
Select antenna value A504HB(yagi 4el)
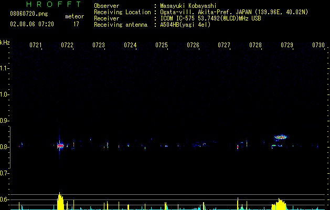[185, 25]
